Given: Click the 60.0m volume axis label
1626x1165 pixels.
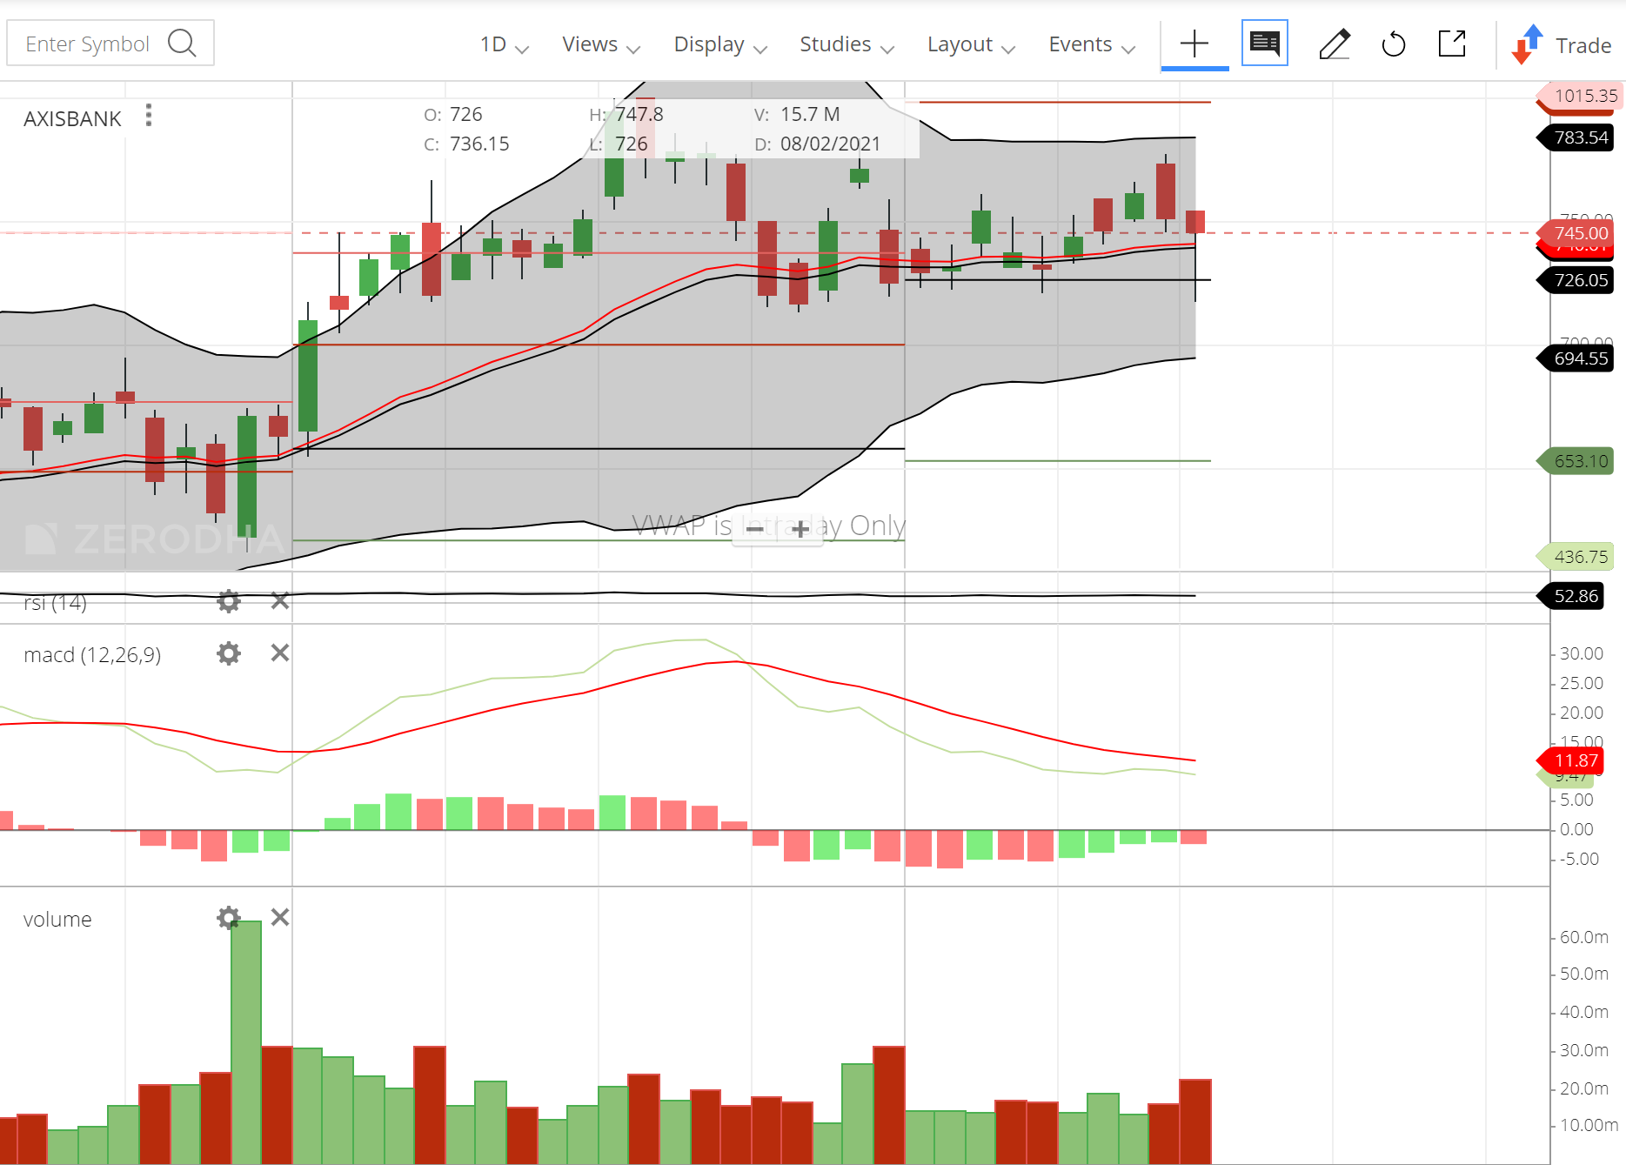Looking at the screenshot, I should point(1583,937).
